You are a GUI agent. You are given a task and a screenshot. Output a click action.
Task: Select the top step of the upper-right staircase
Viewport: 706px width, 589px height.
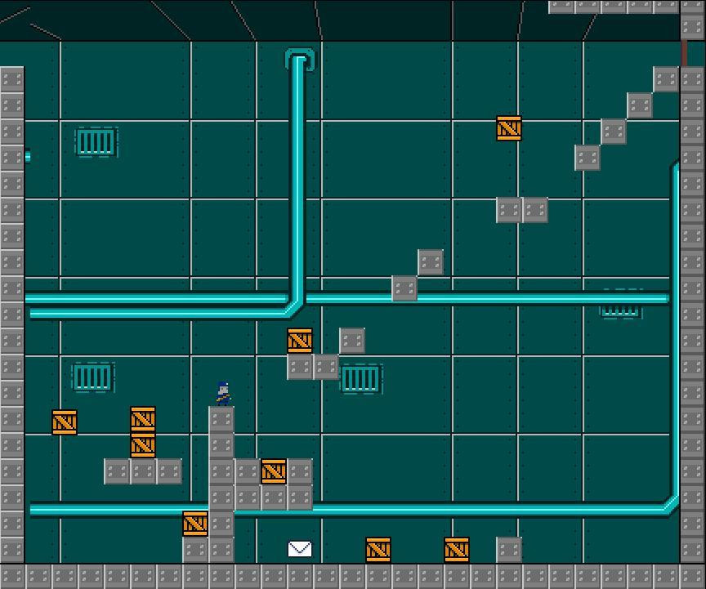[666, 79]
